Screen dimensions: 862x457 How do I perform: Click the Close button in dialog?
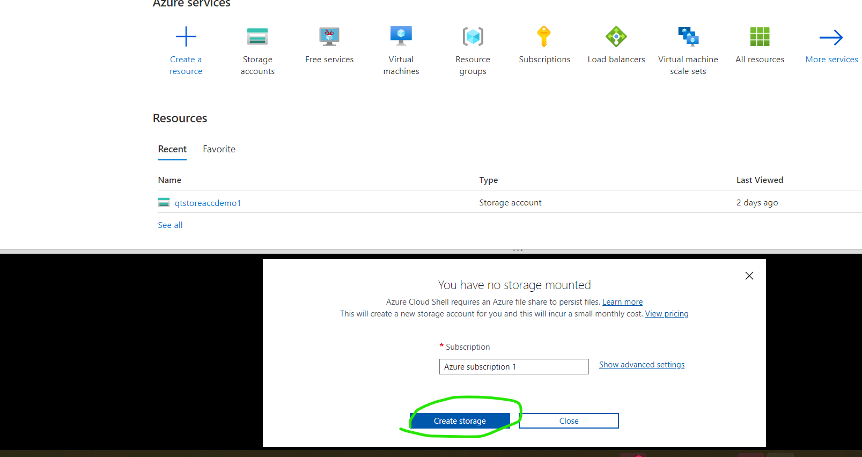click(x=569, y=421)
